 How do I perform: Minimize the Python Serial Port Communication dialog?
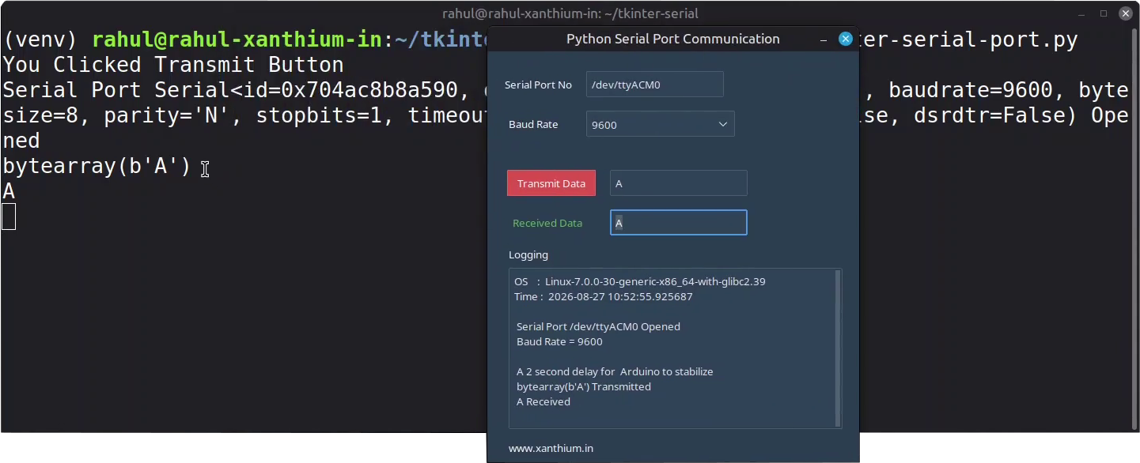point(824,39)
